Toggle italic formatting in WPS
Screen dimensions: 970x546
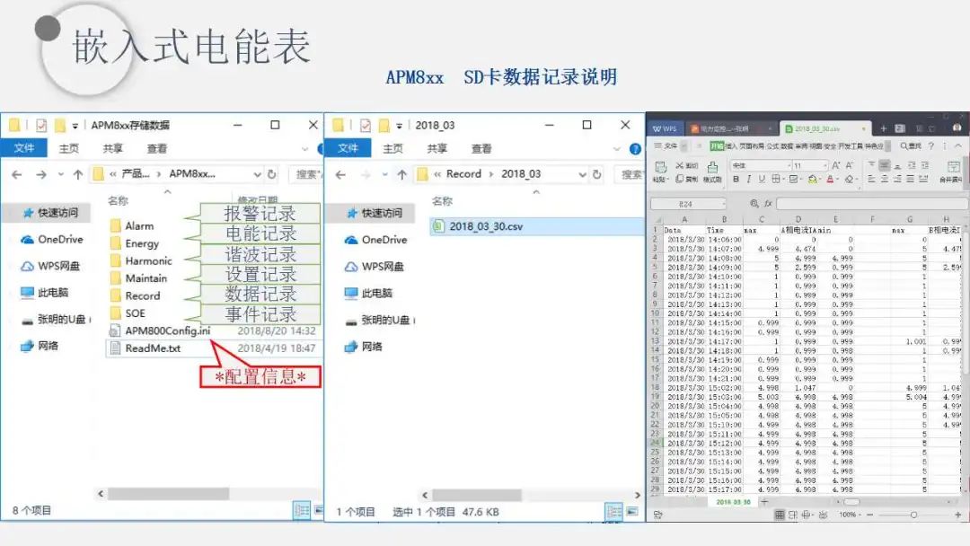point(747,178)
